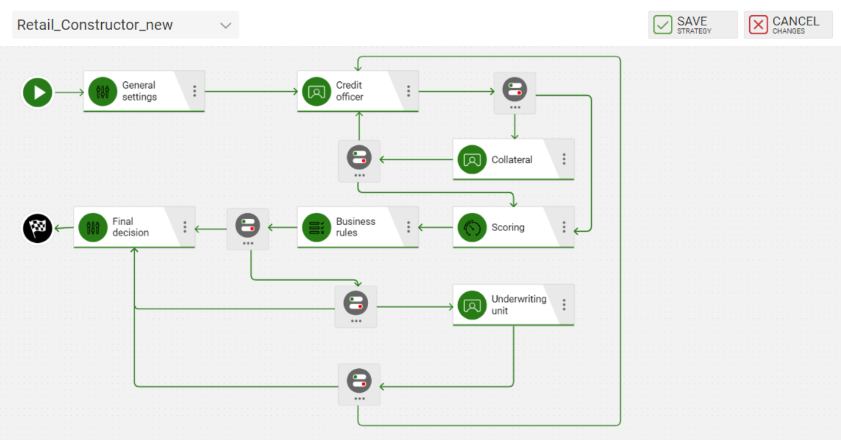Open General settings three-dot menu
841x440 pixels.
point(195,91)
